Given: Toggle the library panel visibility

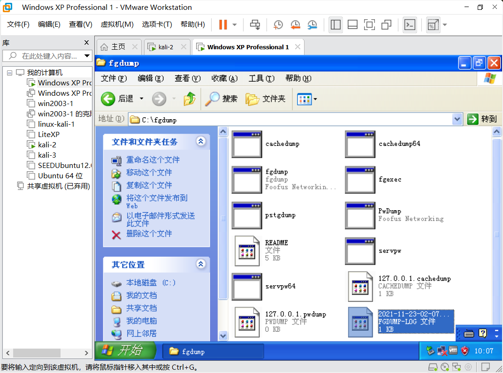Looking at the screenshot, I should [335, 24].
